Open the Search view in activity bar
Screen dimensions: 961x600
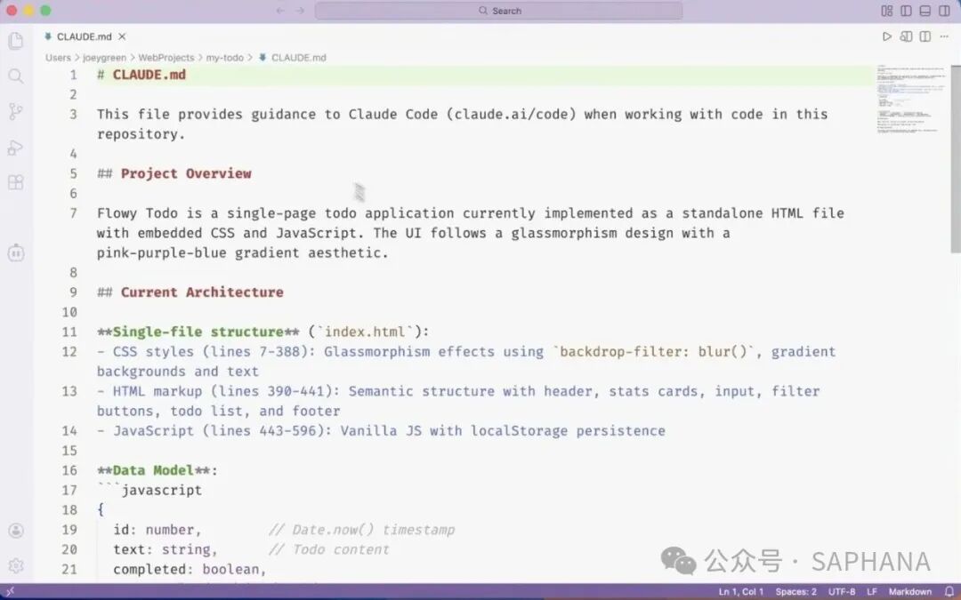16,76
